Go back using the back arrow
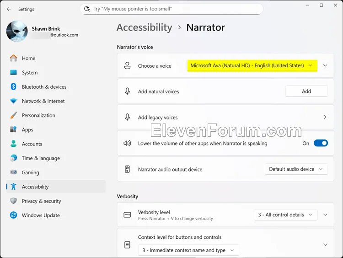 9,9
